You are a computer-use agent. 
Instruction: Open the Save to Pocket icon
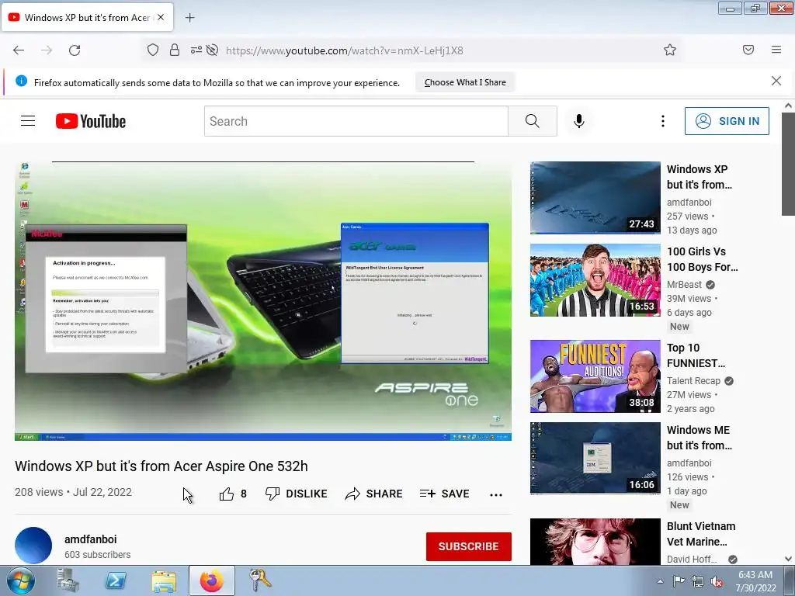[x=748, y=50]
